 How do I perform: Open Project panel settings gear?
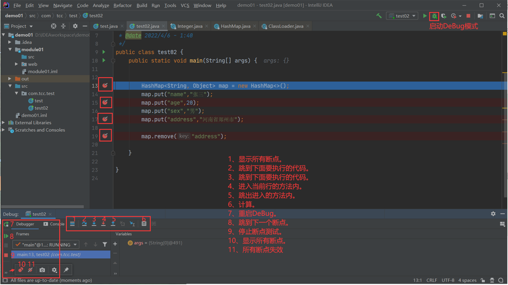(x=75, y=26)
